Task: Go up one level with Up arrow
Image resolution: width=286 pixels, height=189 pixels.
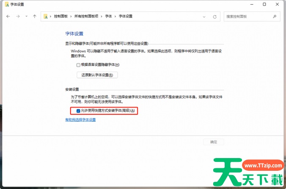Action: 34,16
